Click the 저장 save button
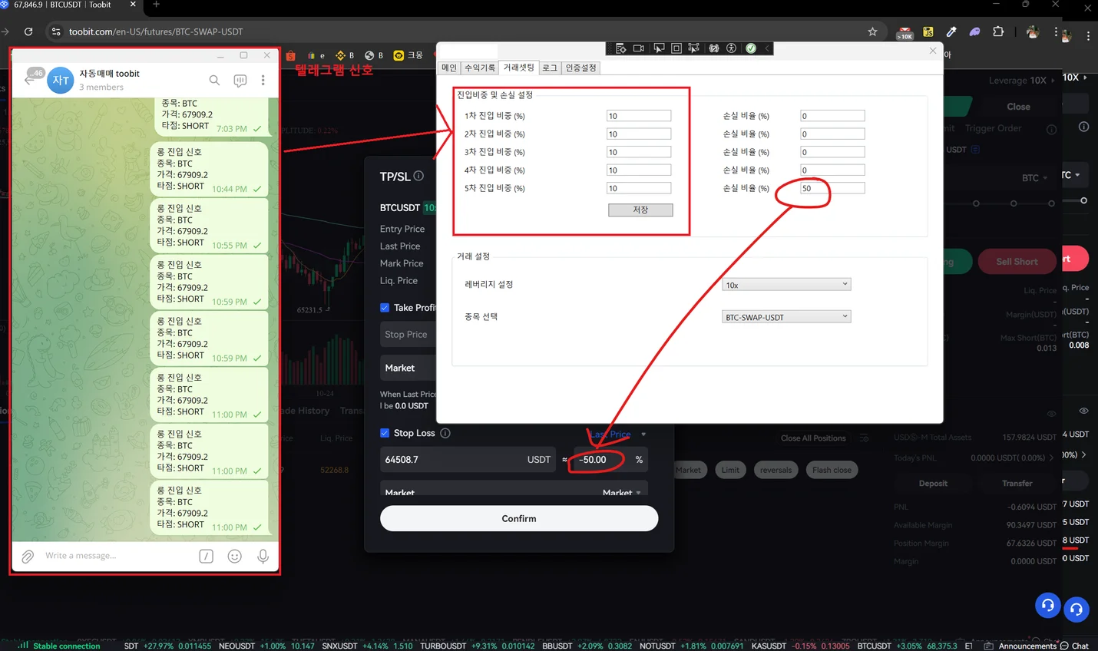 pyautogui.click(x=640, y=210)
